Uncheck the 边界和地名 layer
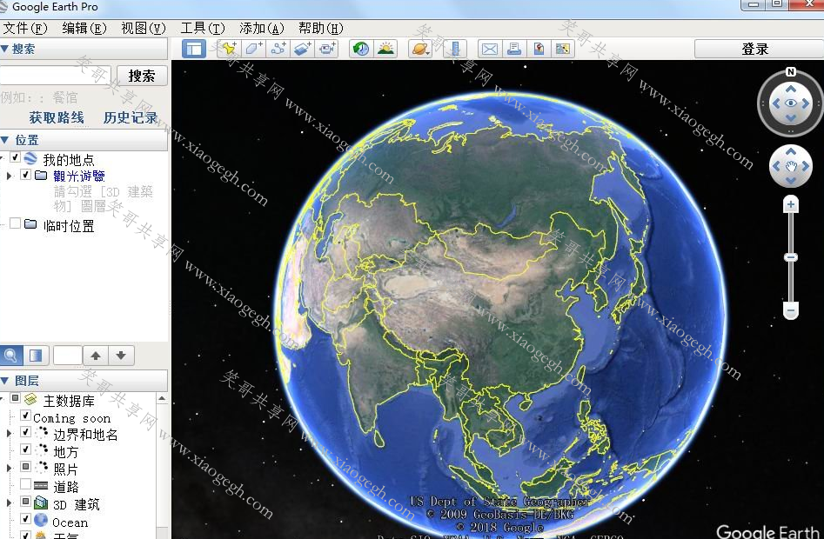824x539 pixels. coord(25,432)
